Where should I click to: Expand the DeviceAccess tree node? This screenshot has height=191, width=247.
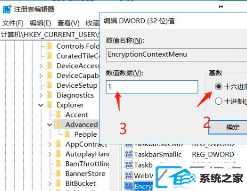point(41,66)
